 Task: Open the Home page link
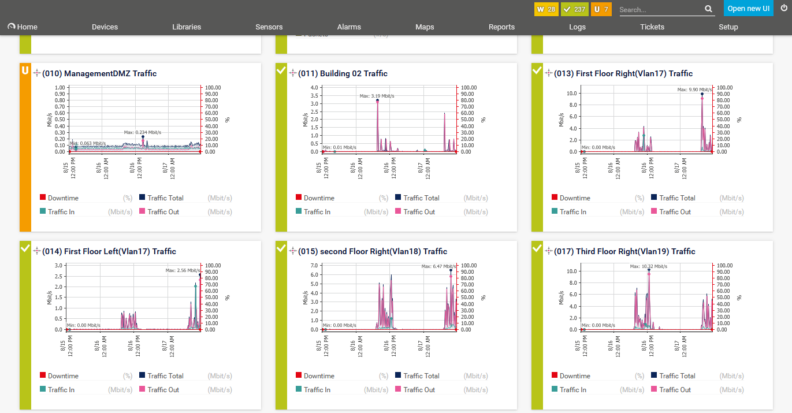[23, 27]
